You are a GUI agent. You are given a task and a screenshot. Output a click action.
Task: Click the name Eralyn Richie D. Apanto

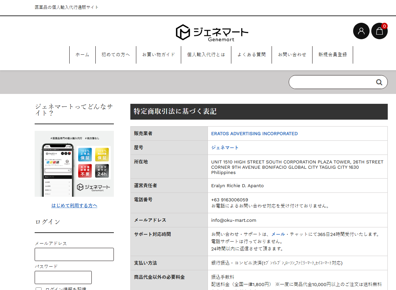(238, 186)
